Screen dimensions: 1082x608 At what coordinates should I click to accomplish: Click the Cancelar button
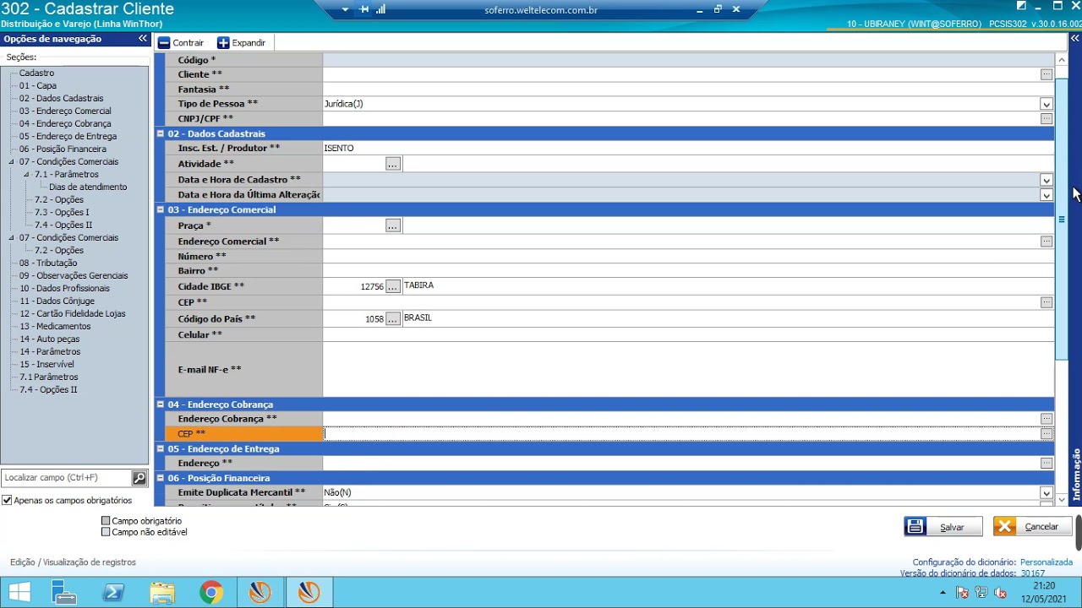1032,527
